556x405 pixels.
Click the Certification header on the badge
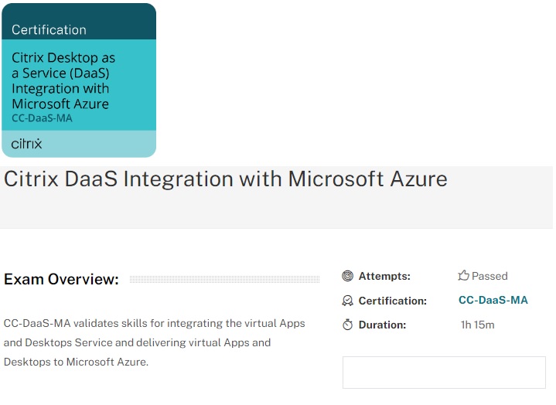[x=49, y=30]
